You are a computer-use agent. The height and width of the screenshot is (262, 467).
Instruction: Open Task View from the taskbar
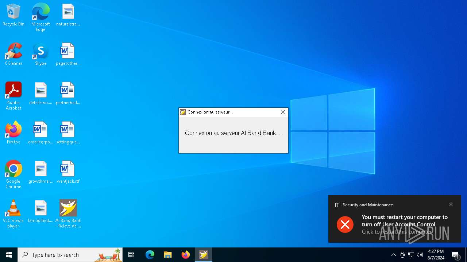click(131, 255)
